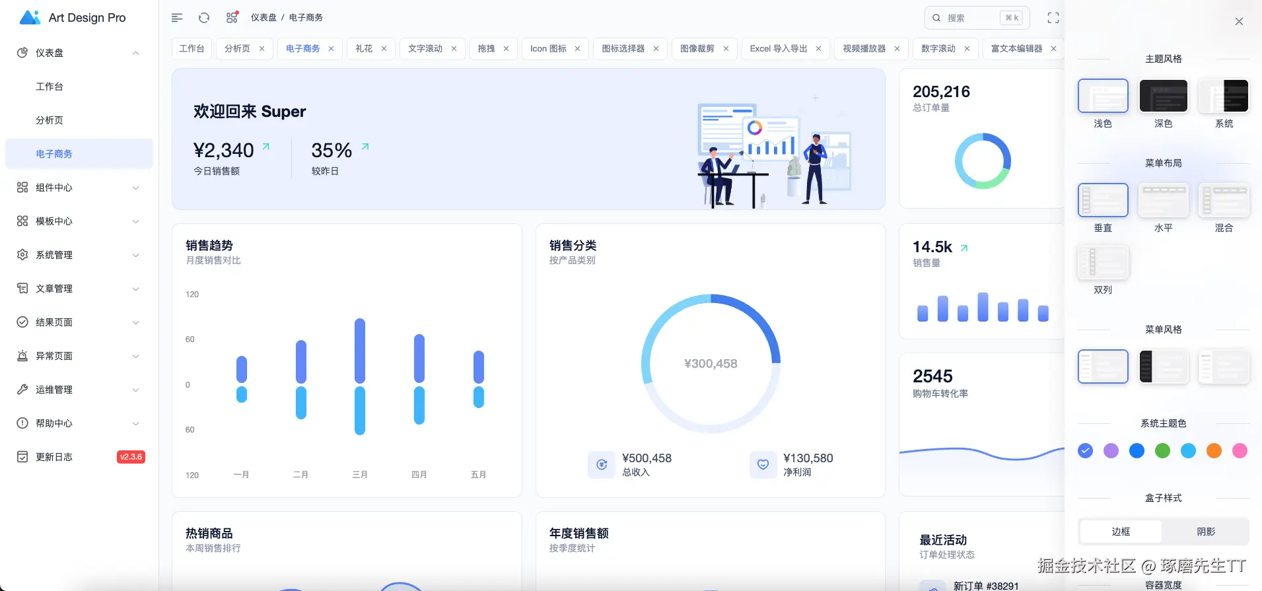The width and height of the screenshot is (1262, 591).
Task: Click the 运维管理 wrench icon
Action: [22, 390]
